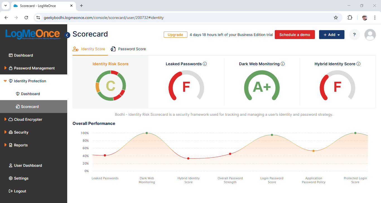Click the Logout arrow icon
Screen dimensions: 381x203
click(11, 191)
